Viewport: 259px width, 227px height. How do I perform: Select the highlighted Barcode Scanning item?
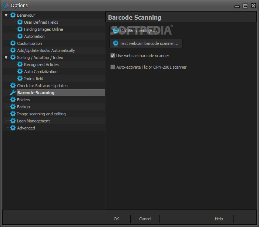pos(61,93)
